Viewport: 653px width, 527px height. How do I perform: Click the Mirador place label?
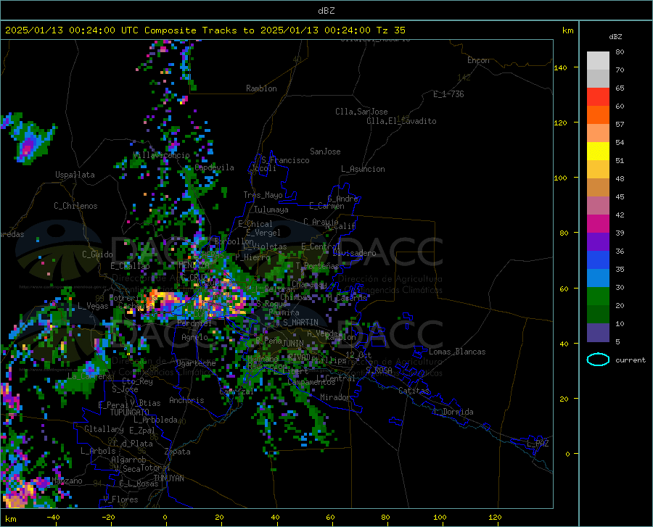(335, 397)
